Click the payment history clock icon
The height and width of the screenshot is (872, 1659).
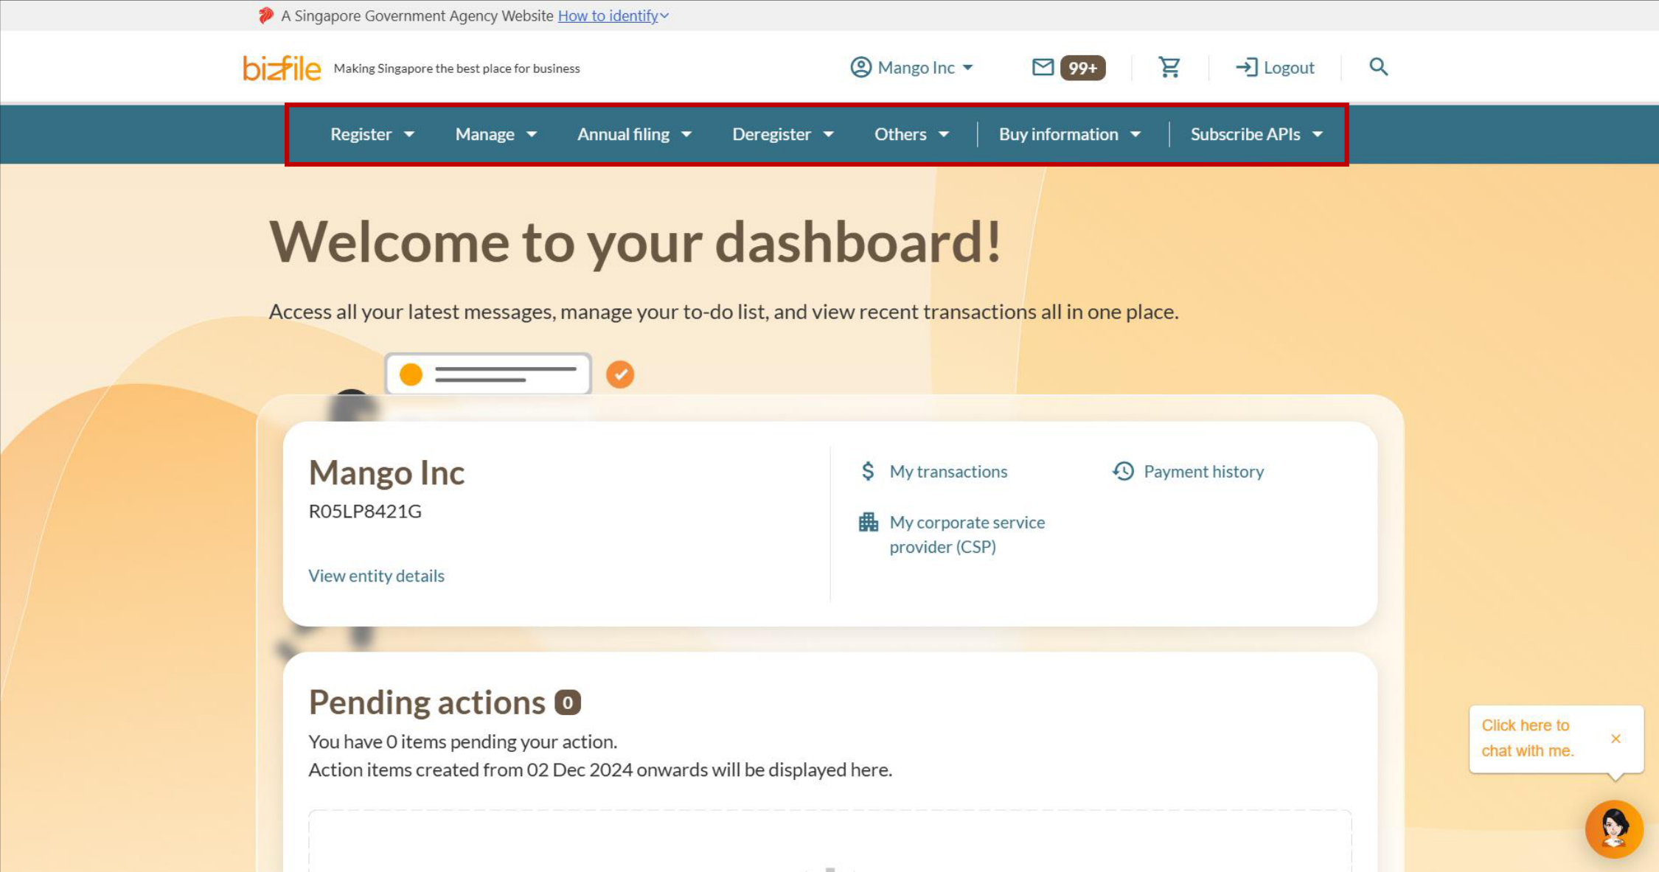(x=1123, y=471)
